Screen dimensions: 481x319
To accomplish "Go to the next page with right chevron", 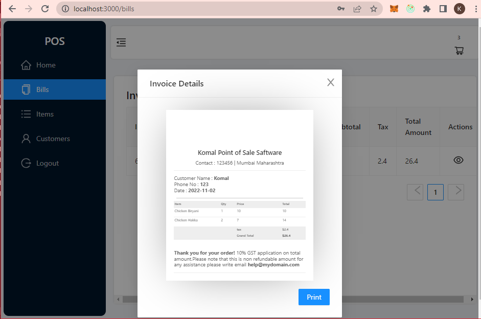I will point(455,192).
